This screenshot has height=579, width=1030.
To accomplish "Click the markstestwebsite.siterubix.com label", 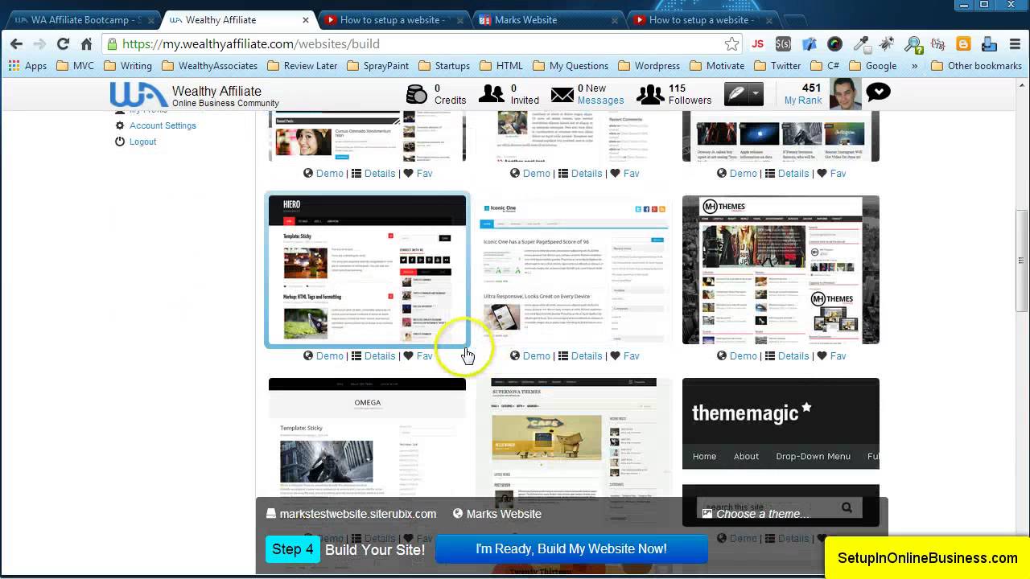I will tap(357, 514).
